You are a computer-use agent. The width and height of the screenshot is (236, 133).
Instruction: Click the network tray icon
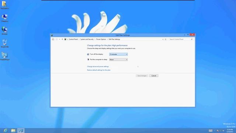pos(221,131)
